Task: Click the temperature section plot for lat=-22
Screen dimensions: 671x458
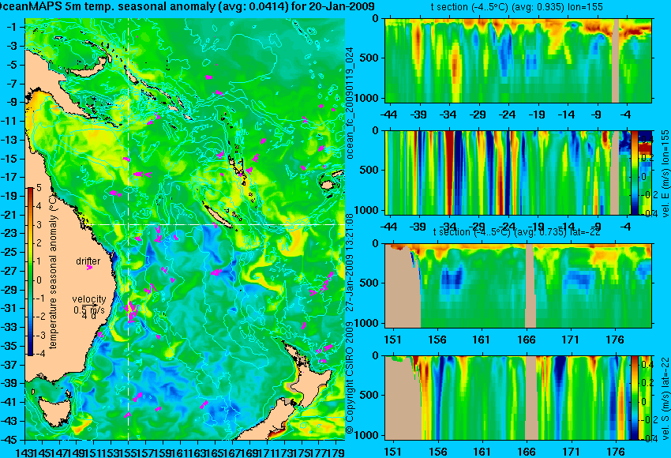Action: tap(518, 286)
